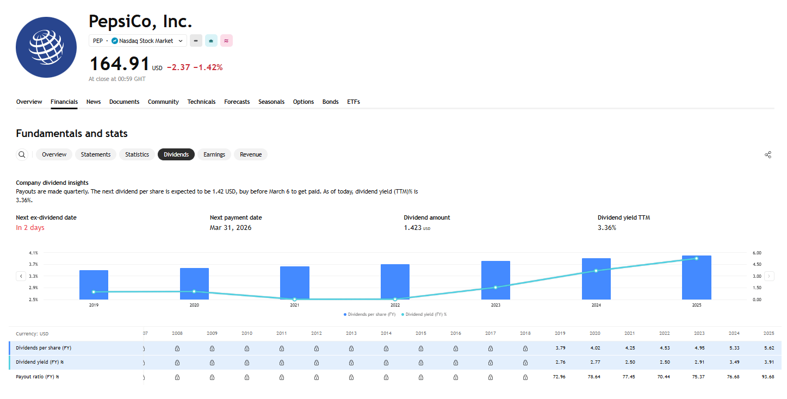Select the Earnings pill button
787x399 pixels.
click(214, 154)
